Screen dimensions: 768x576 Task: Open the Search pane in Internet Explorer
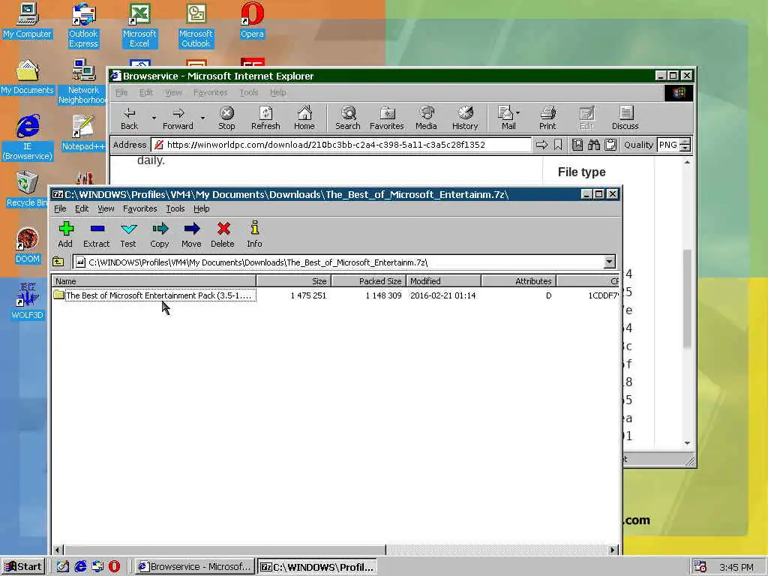pyautogui.click(x=348, y=118)
